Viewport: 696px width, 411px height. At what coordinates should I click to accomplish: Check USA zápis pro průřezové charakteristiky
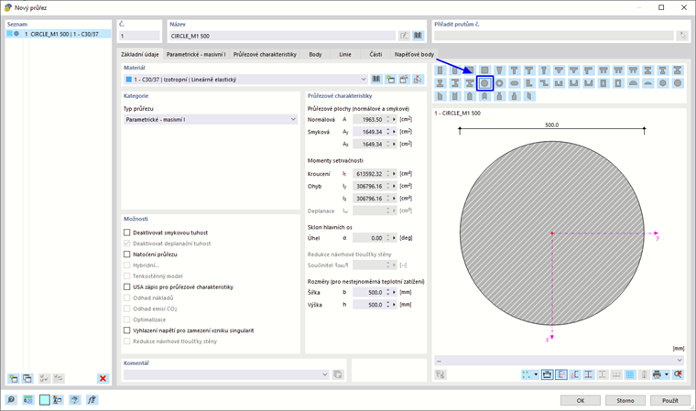pos(127,287)
